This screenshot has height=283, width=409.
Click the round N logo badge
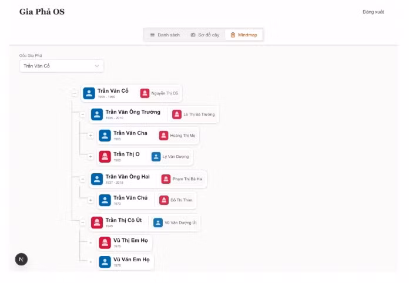click(x=21, y=259)
